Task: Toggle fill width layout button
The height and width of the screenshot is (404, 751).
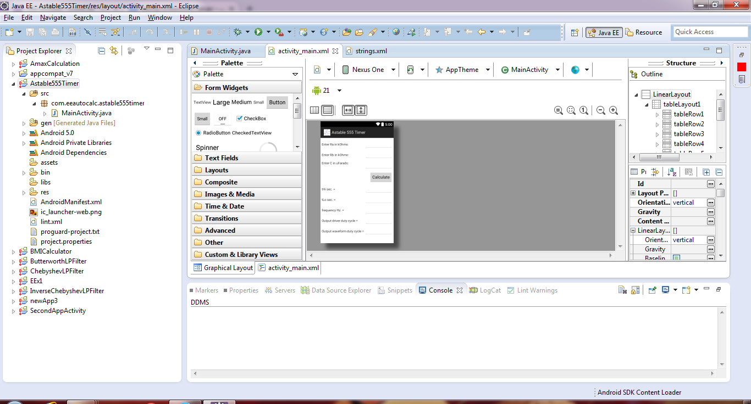Action: point(348,110)
